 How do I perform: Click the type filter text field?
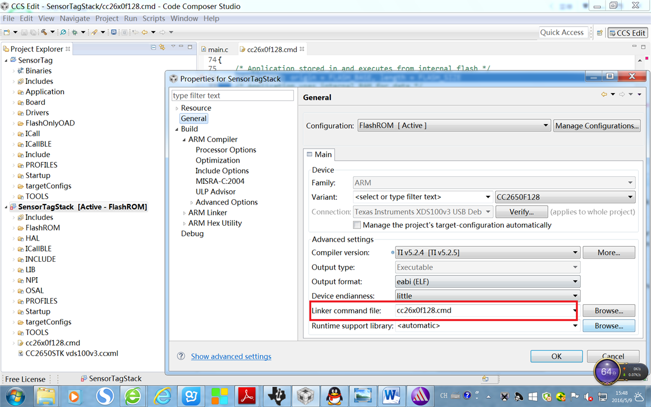pyautogui.click(x=232, y=95)
